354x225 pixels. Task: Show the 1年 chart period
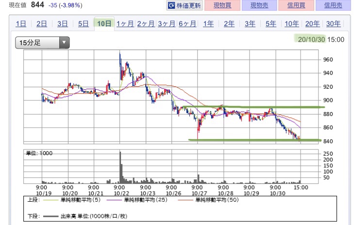click(208, 24)
